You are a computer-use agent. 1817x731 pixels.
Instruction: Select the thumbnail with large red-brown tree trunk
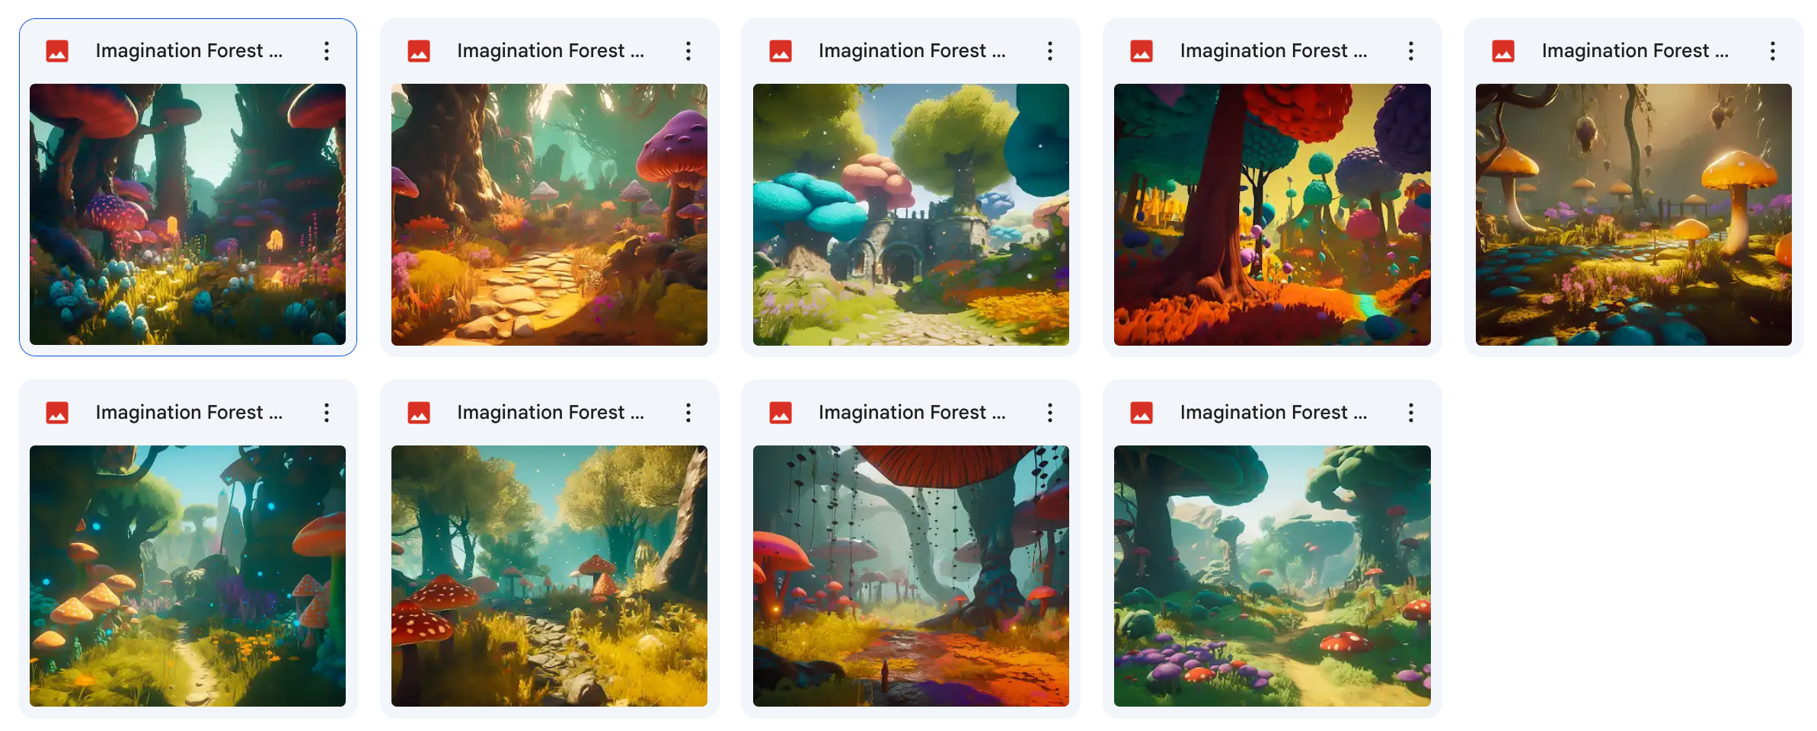[1273, 214]
